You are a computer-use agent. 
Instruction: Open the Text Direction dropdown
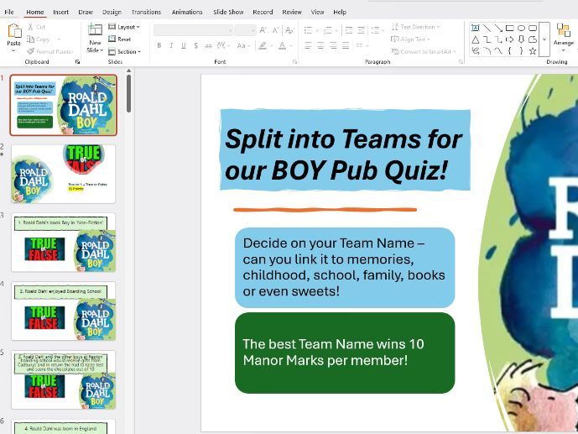click(416, 27)
